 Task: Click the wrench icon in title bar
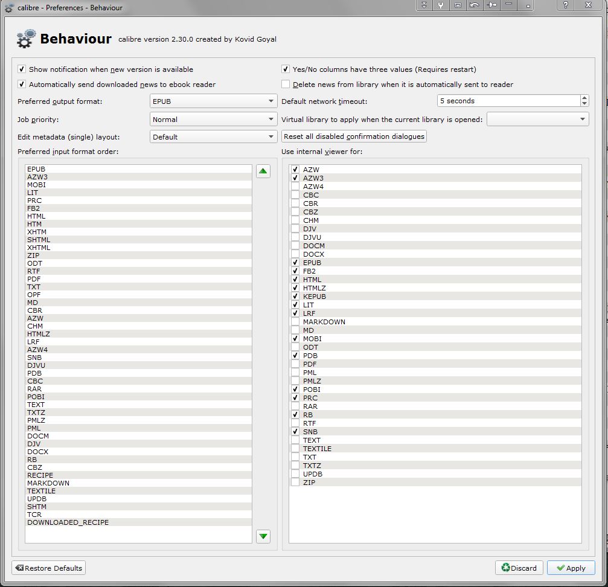(441, 5)
